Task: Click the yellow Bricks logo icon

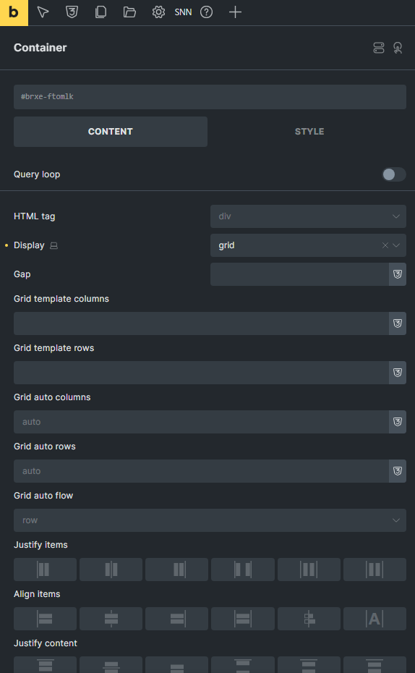Action: coord(14,12)
